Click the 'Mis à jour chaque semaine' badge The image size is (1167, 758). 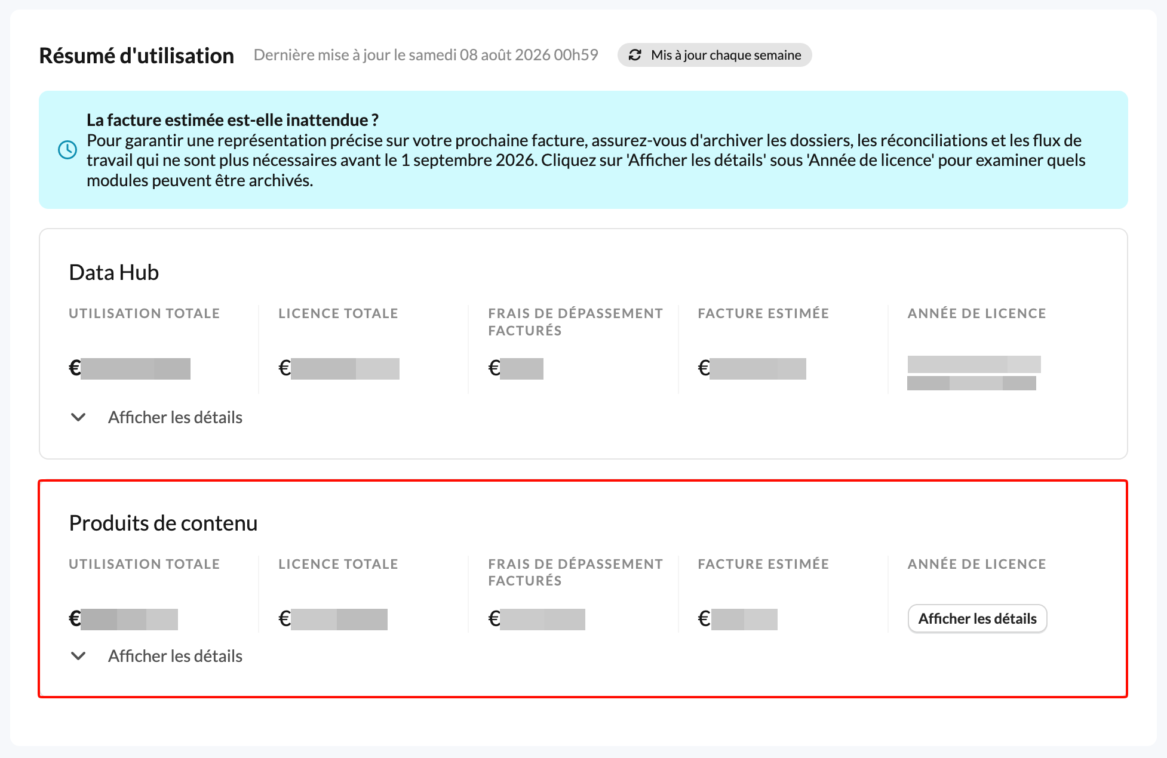(x=714, y=55)
